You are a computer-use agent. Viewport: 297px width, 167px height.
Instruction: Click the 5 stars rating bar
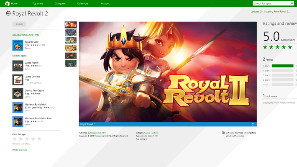pos(282,66)
